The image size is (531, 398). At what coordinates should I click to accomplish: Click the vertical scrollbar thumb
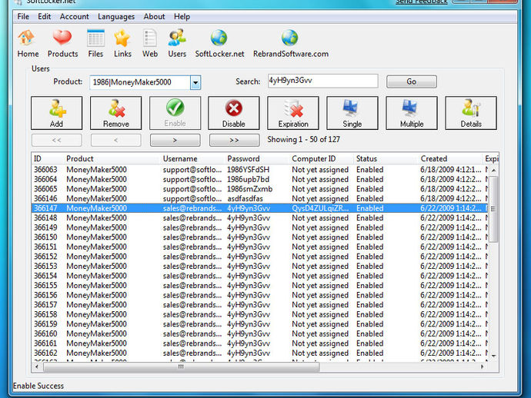tap(494, 209)
